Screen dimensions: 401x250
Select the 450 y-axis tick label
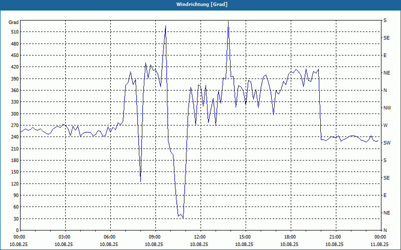pyautogui.click(x=16, y=55)
